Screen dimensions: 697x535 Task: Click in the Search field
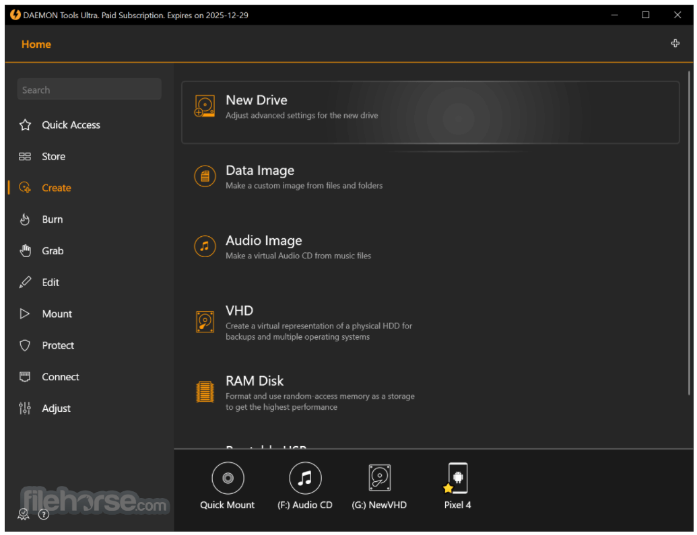click(90, 90)
